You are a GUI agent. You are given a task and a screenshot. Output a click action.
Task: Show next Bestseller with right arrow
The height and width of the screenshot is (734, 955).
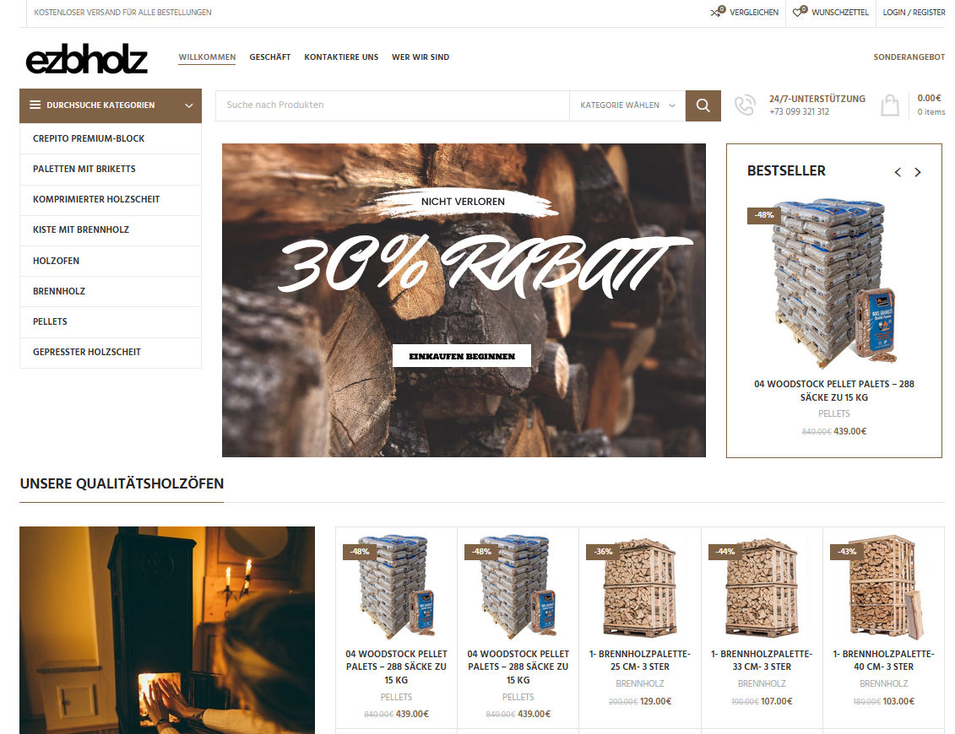(x=917, y=172)
